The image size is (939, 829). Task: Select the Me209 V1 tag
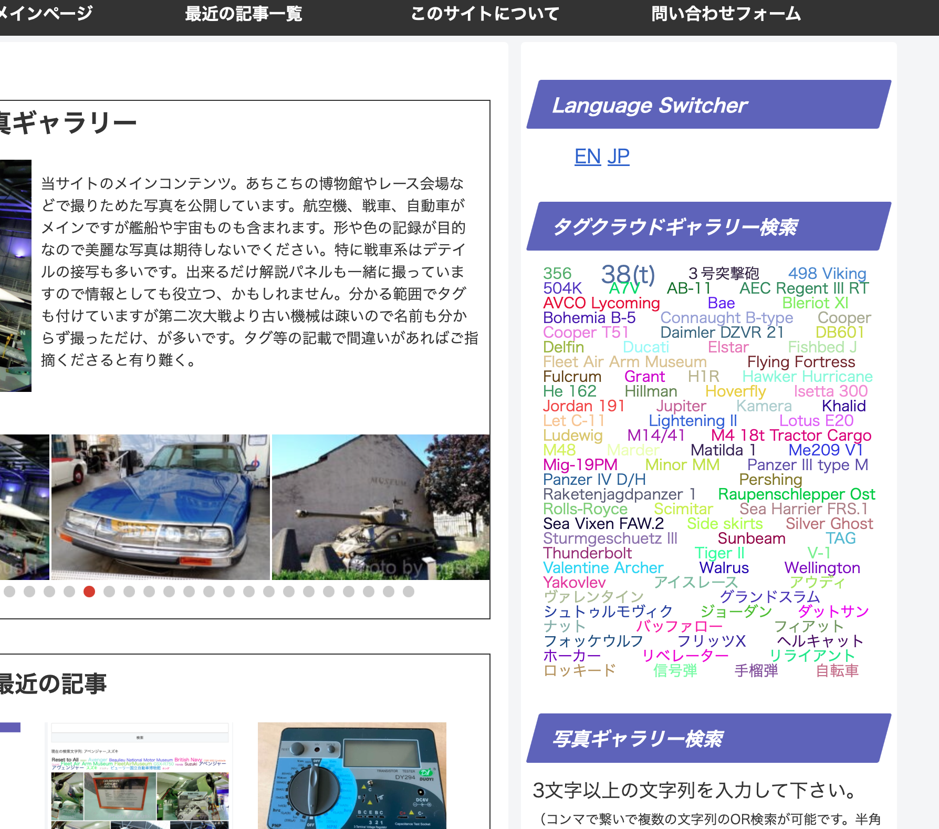click(x=826, y=450)
